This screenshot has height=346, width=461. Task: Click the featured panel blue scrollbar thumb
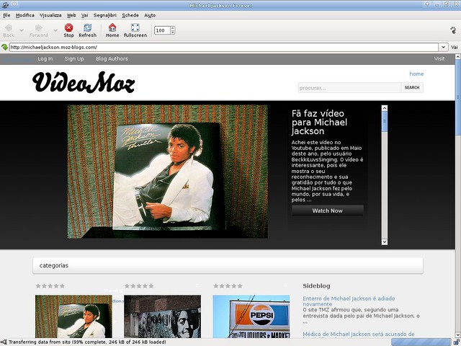pos(384,121)
